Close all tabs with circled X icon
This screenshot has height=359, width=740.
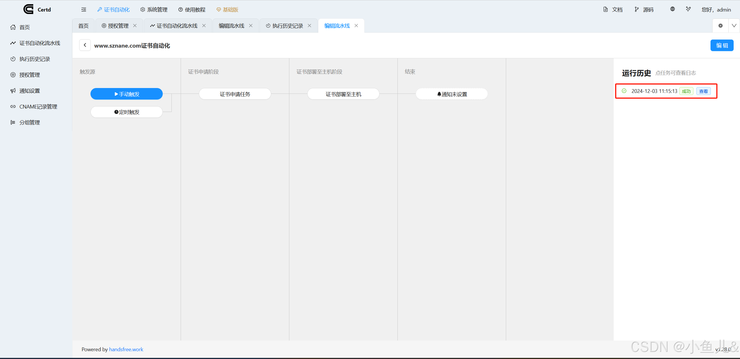click(720, 26)
